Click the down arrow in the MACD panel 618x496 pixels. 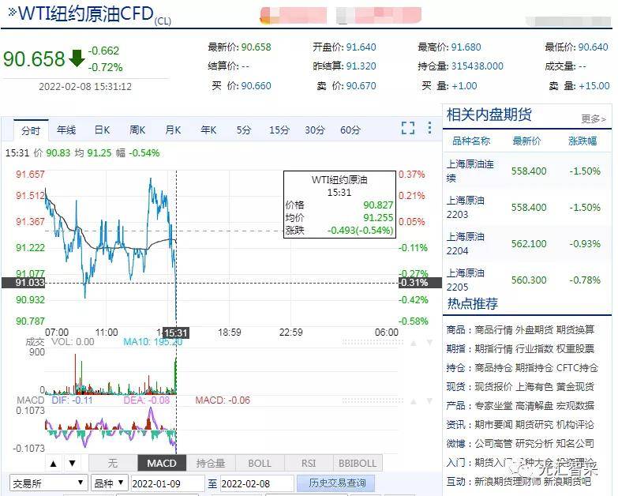click(430, 401)
